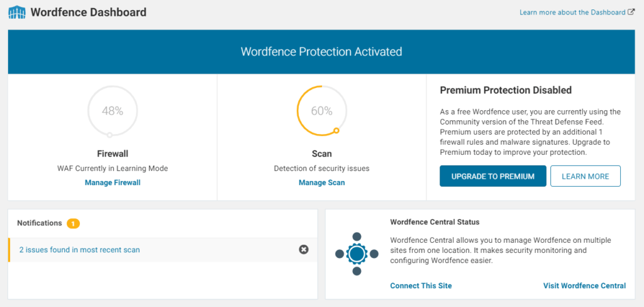This screenshot has height=307, width=644.
Task: Click the external link icon beside Learn more
Action: click(631, 12)
